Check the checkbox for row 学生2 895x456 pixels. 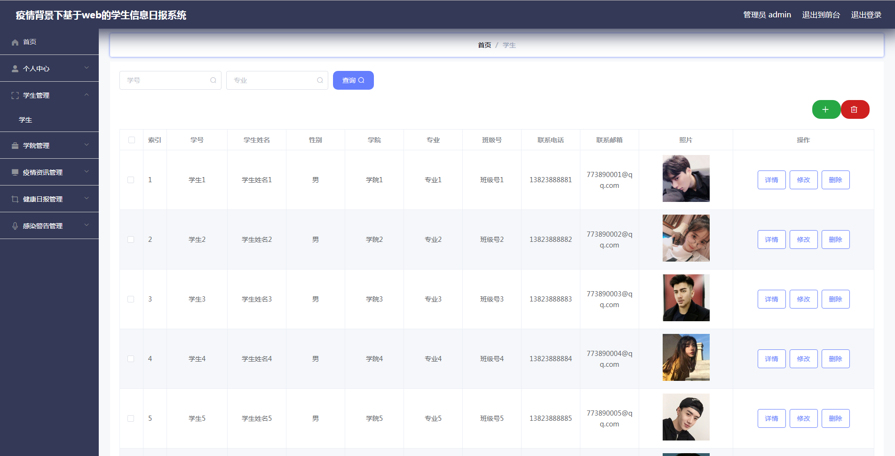(131, 240)
